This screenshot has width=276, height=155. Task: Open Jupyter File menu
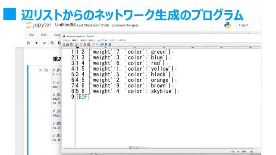(x=31, y=35)
